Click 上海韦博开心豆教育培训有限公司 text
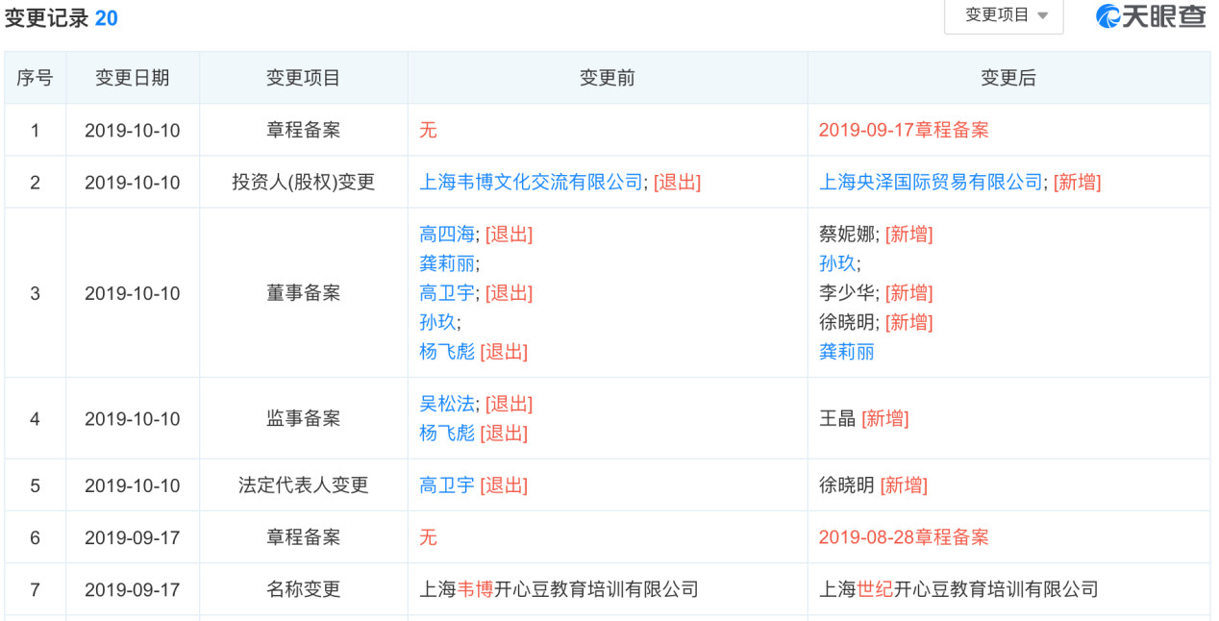This screenshot has height=621, width=1219. pyautogui.click(x=559, y=589)
